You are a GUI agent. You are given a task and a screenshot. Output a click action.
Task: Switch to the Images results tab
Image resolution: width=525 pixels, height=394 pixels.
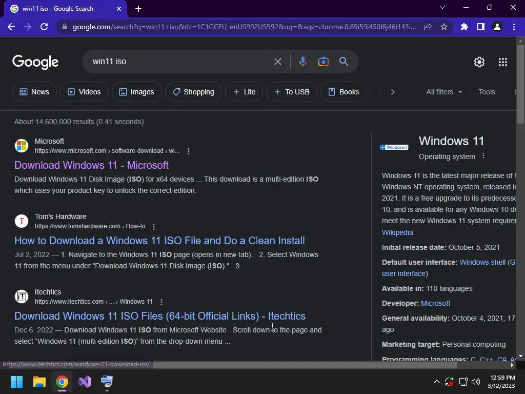[x=136, y=92]
